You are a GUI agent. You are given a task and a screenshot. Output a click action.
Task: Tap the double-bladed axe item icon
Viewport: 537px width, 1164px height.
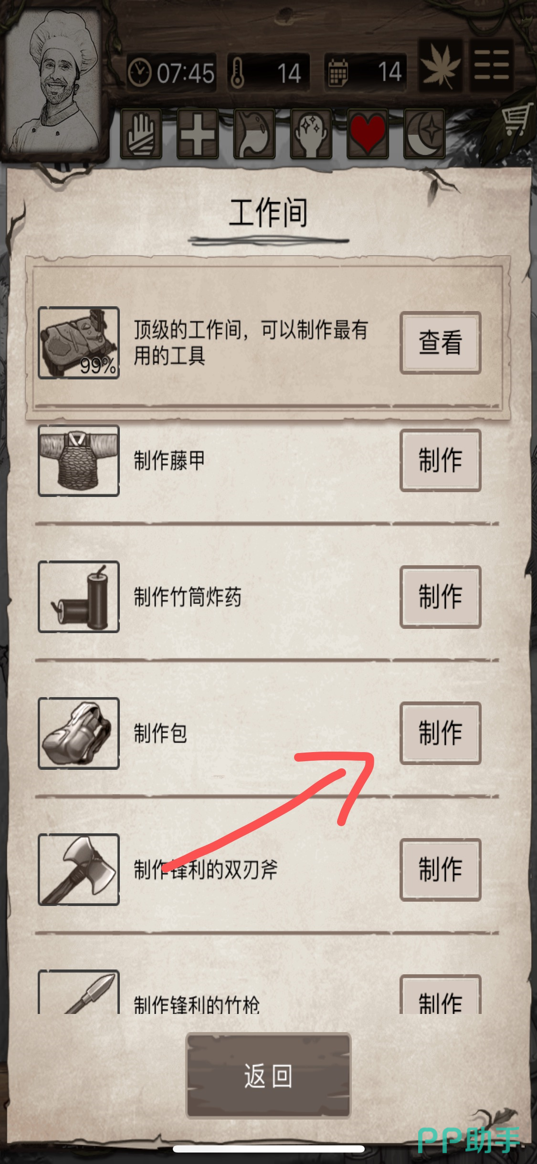click(79, 870)
